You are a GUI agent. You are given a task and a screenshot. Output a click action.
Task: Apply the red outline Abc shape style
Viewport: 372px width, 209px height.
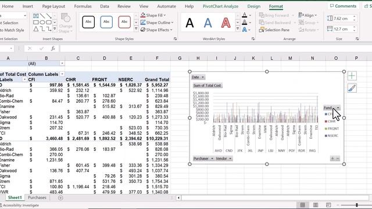coord(124,22)
